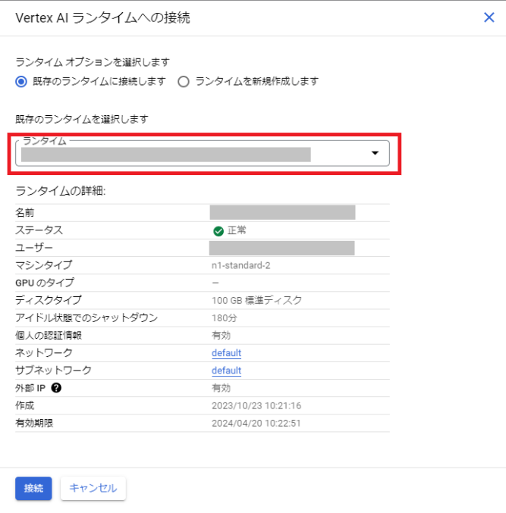Close the Vertex AI runtime connection dialog
506x513 pixels.
(x=489, y=17)
